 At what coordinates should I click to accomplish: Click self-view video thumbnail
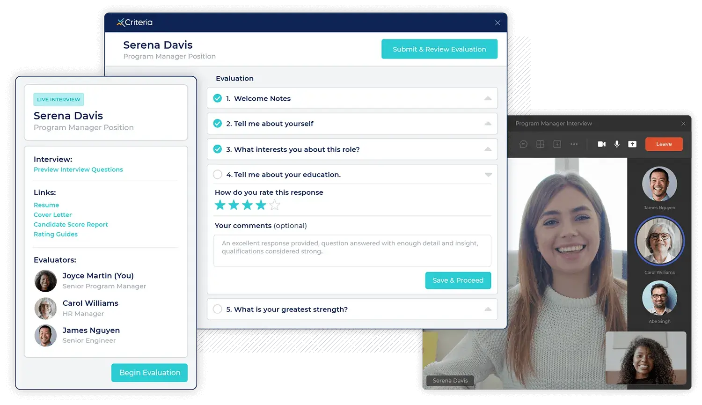(x=646, y=358)
